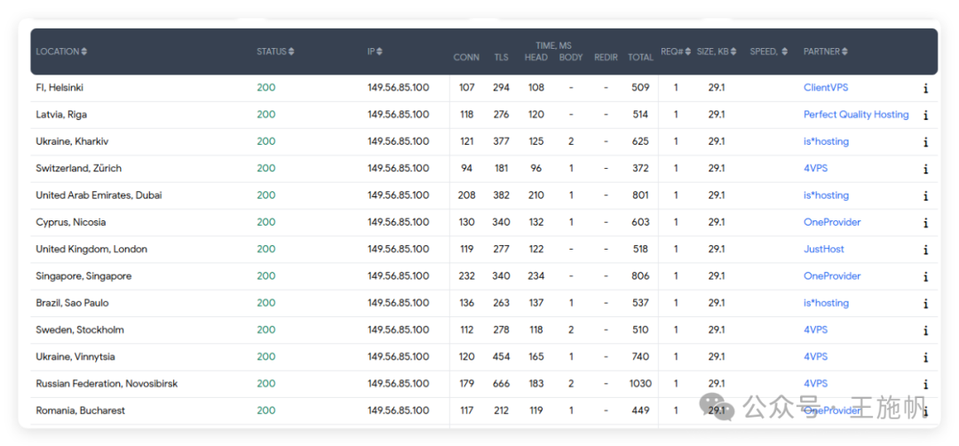Viewport: 959px width, 446px height.
Task: Select location text 'Cyprus, Nicosia'
Action: pyautogui.click(x=70, y=222)
